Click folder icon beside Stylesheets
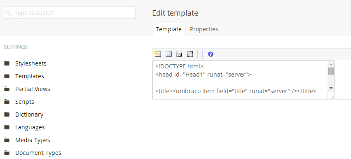 [7, 63]
